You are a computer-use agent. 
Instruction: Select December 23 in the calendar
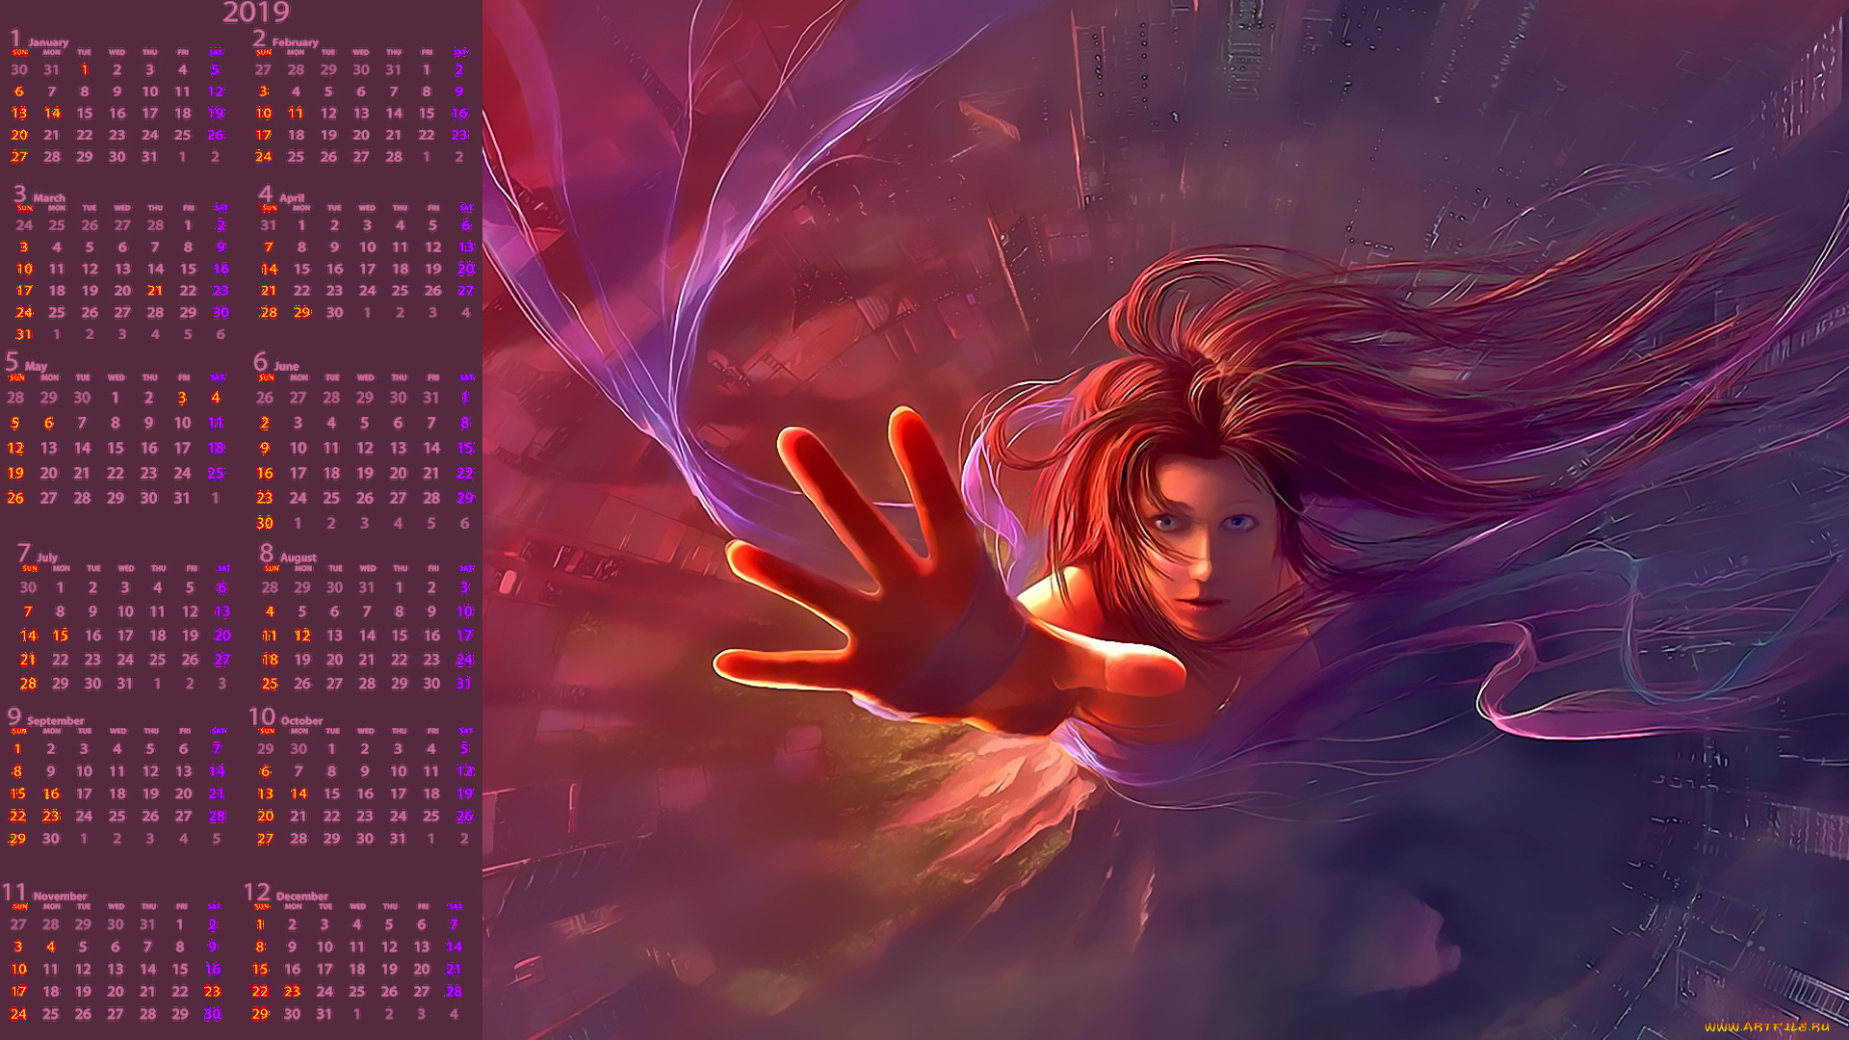(x=293, y=992)
